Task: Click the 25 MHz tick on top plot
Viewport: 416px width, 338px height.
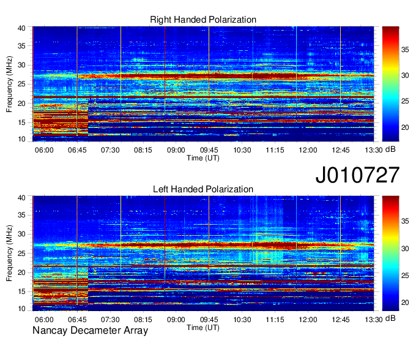Action: click(21, 84)
